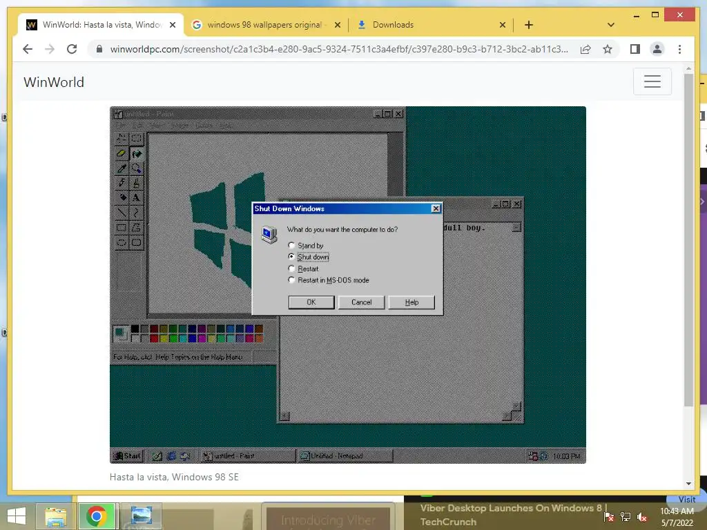The width and height of the screenshot is (707, 530).
Task: Click Help in Shut Down Windows dialog
Action: pyautogui.click(x=411, y=302)
